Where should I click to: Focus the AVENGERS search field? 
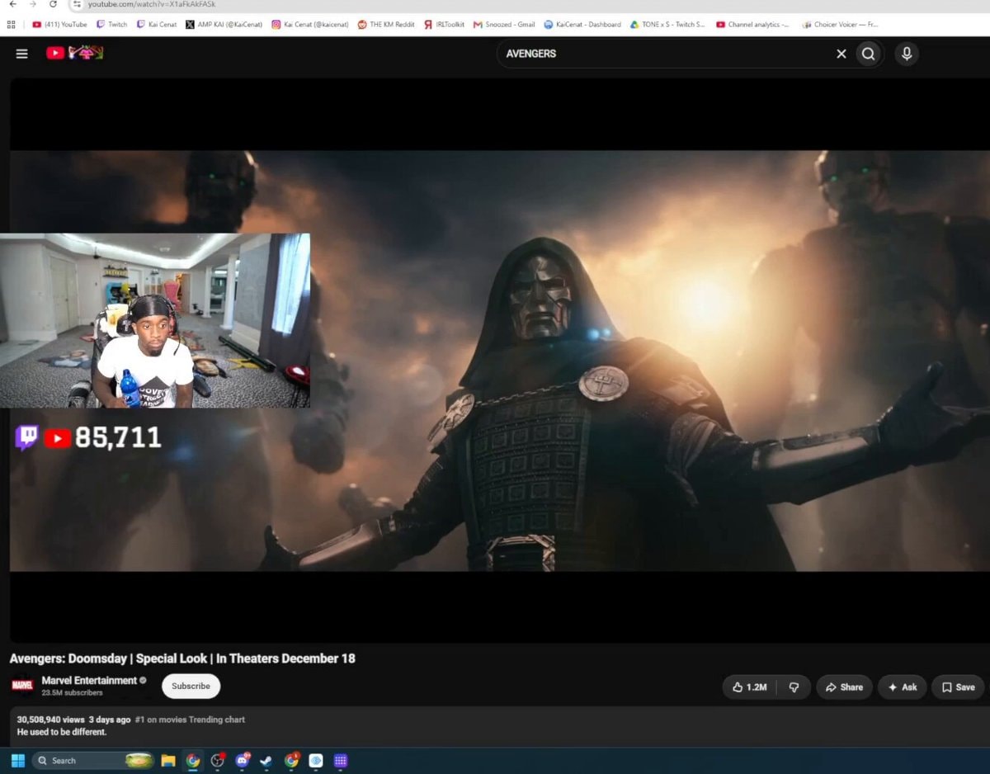coord(665,54)
